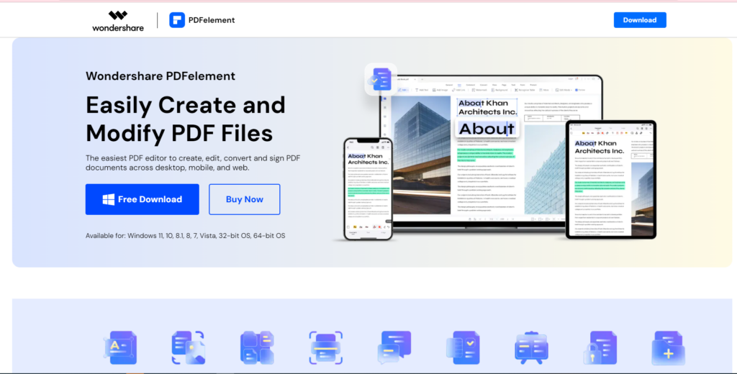This screenshot has height=374, width=737.
Task: Click the OCR scan document icon
Action: coord(325,348)
